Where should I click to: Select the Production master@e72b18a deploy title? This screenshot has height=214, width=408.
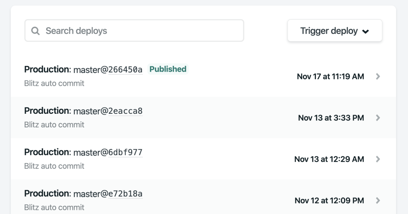pos(83,194)
